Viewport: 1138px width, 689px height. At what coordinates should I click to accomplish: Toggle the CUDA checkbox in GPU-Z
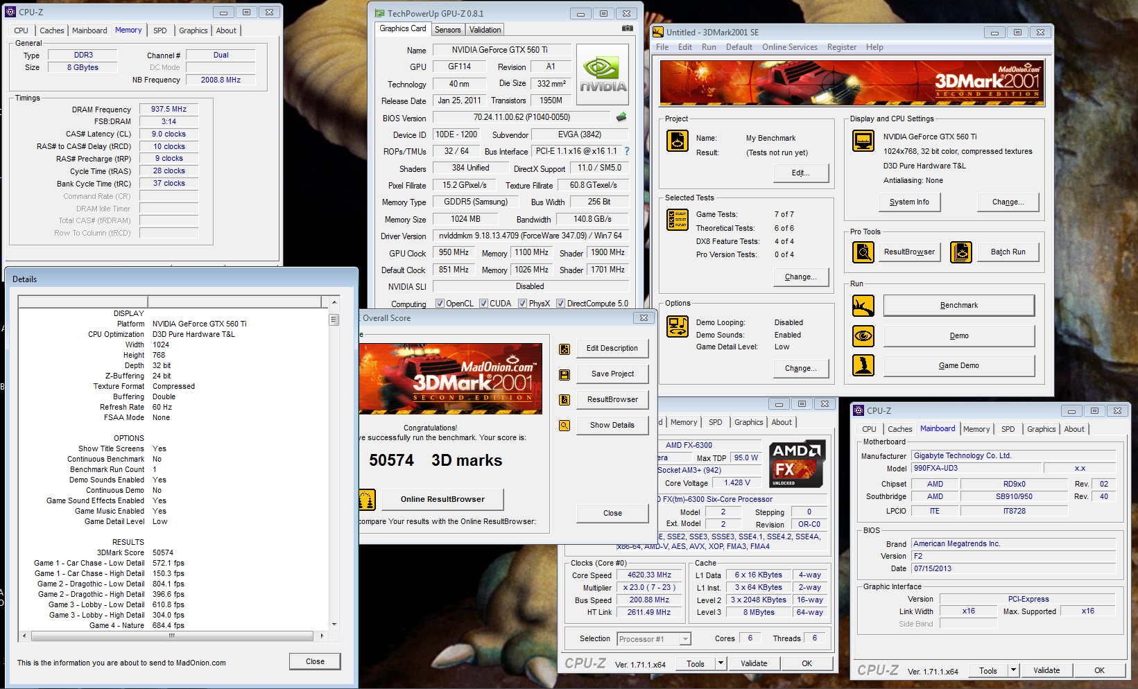click(483, 304)
